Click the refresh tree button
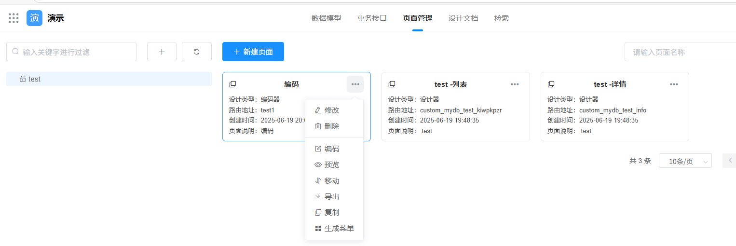This screenshot has width=736, height=246. (x=197, y=52)
